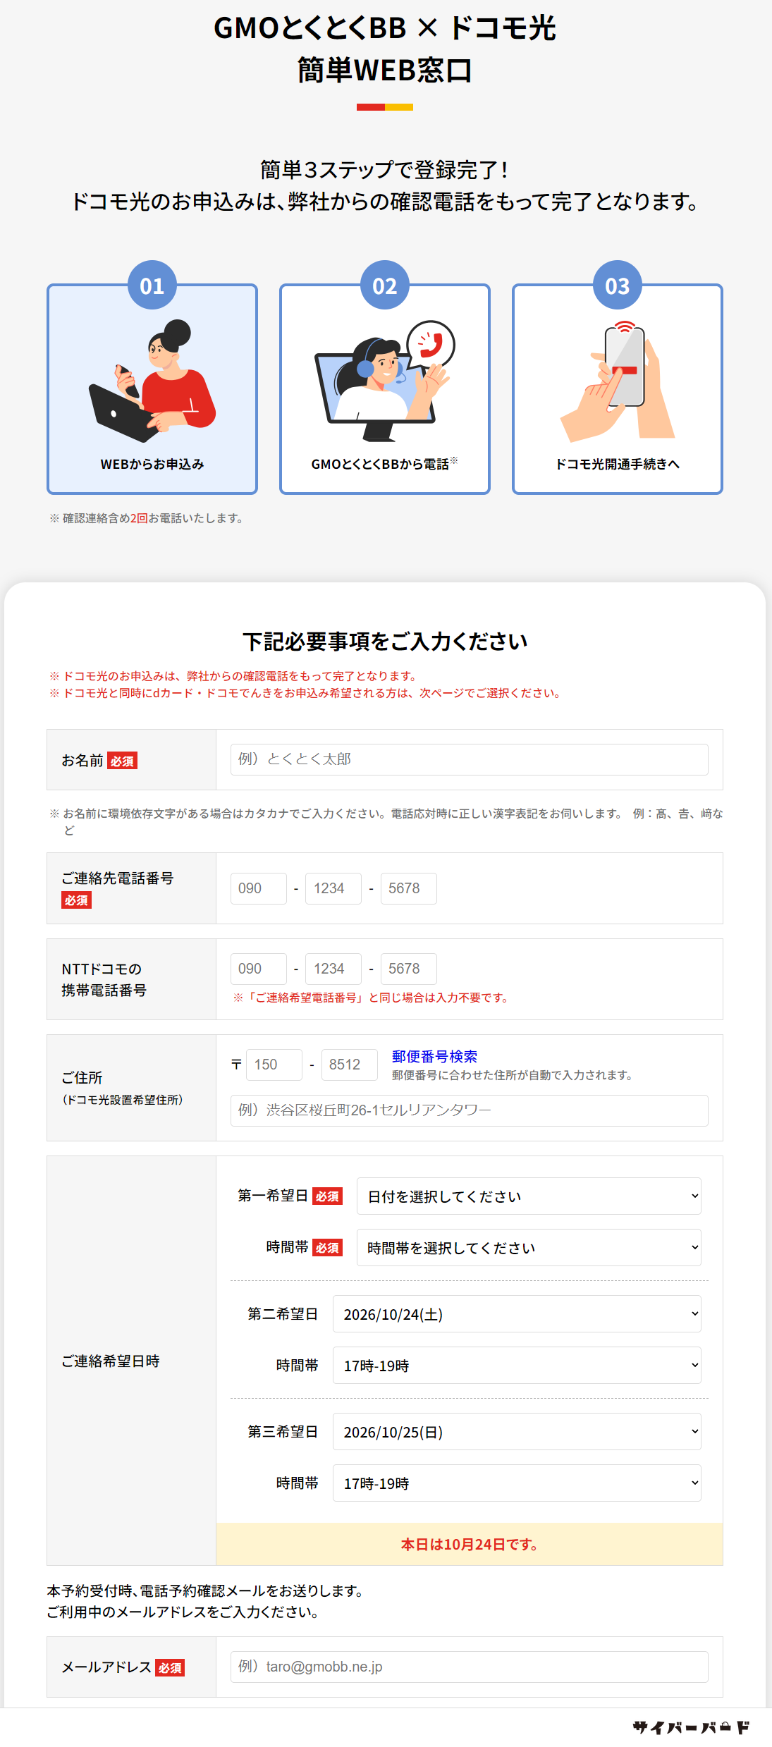Click the GMOとくとくBBから電話 caption

click(x=384, y=464)
